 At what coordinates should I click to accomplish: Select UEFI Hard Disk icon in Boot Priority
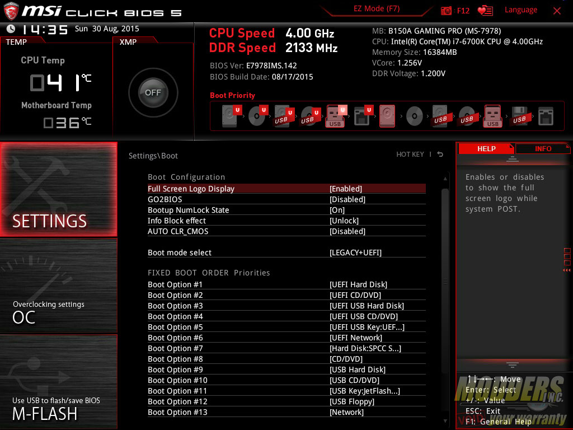click(232, 115)
